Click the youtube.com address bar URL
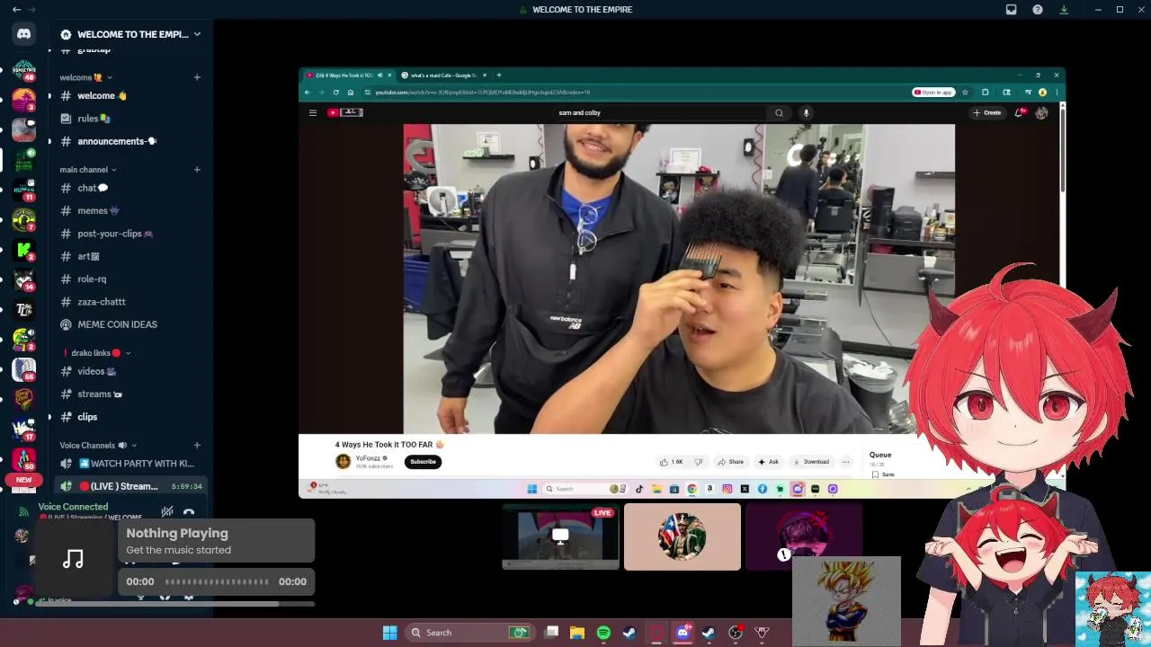The image size is (1151, 647). tap(483, 92)
